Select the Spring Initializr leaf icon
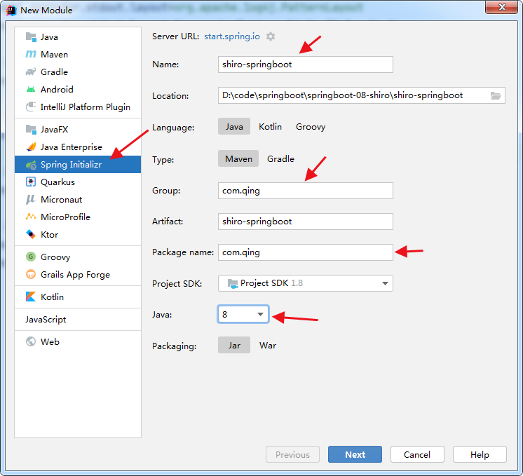The height and width of the screenshot is (476, 523). [31, 165]
